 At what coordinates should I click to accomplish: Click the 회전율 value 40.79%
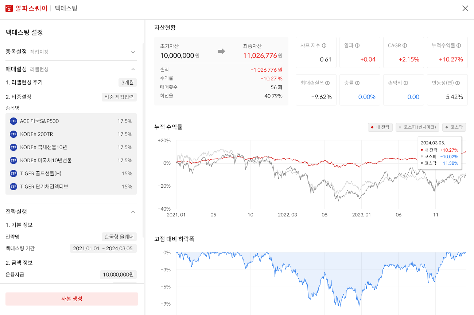[273, 96]
